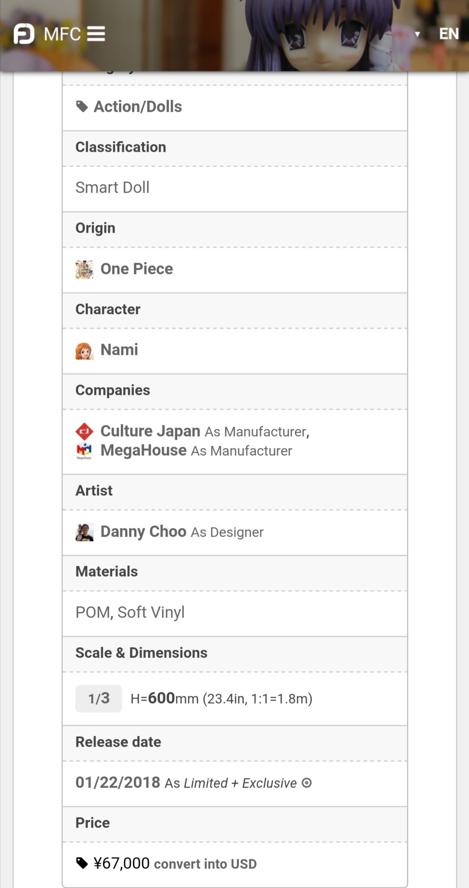The height and width of the screenshot is (888, 469).
Task: Click the circle icon beside Exclusive
Action: point(307,783)
